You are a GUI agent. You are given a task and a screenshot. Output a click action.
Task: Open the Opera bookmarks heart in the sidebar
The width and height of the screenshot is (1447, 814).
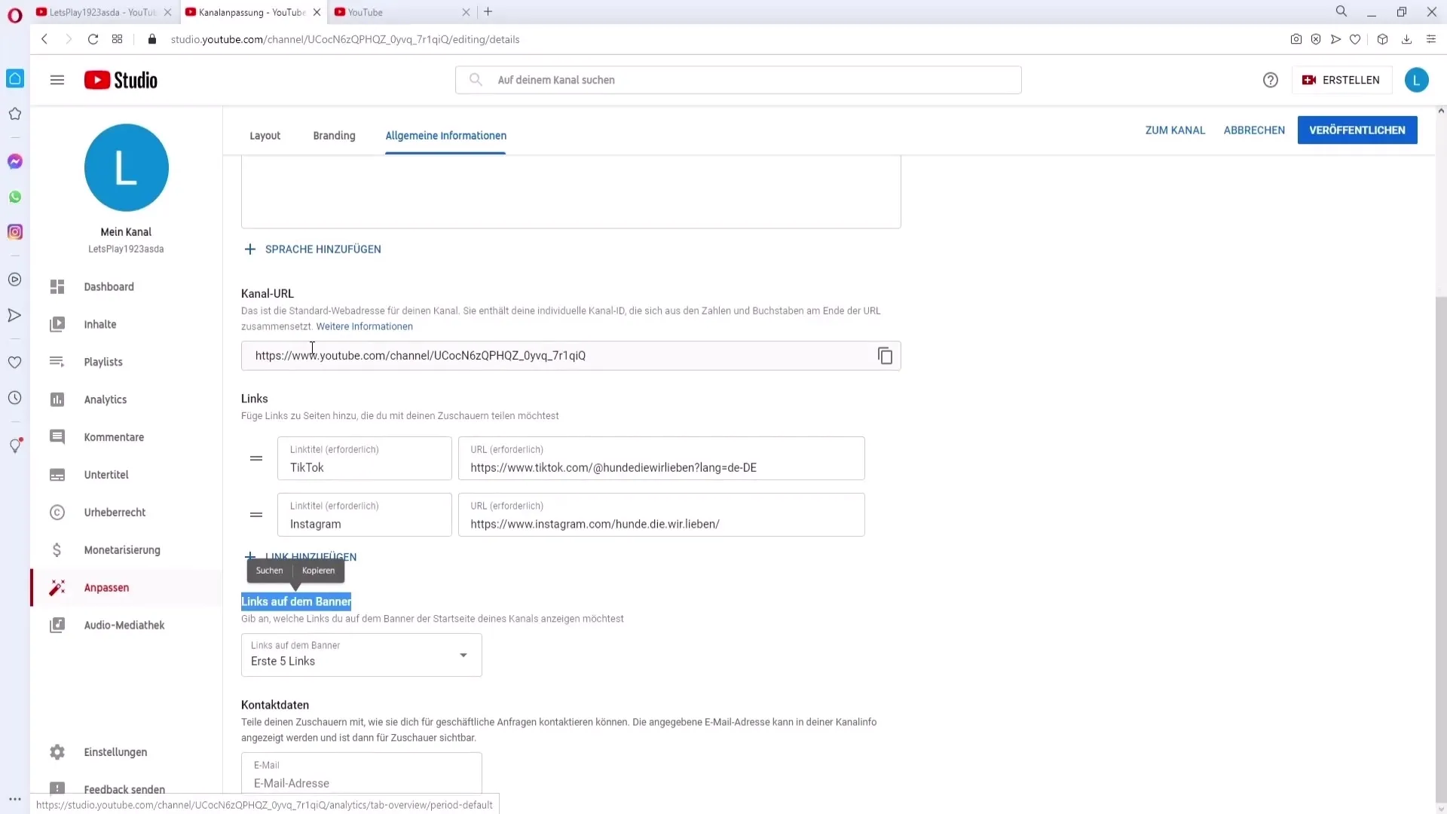tap(15, 363)
